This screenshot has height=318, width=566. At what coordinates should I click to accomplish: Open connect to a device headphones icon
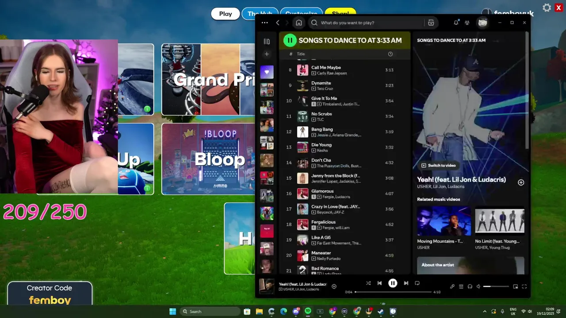pyautogui.click(x=470, y=287)
